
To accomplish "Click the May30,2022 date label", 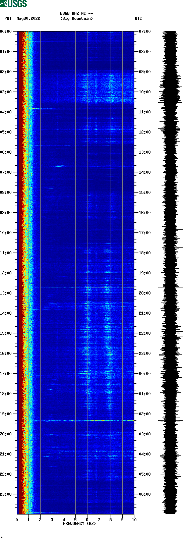I will pyautogui.click(x=28, y=18).
